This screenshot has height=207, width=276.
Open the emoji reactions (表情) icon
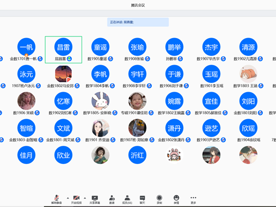click(176, 199)
